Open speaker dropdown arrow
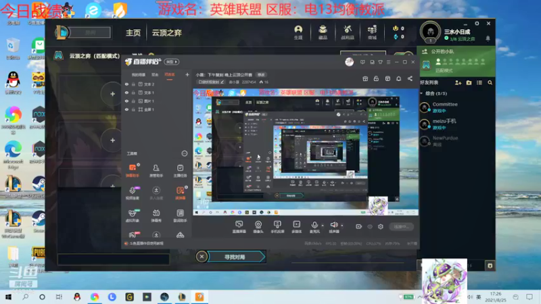Screen dimensions: 541x304 pos(342,226)
